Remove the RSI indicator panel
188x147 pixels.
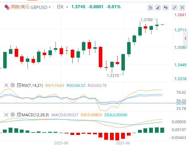click(6, 85)
